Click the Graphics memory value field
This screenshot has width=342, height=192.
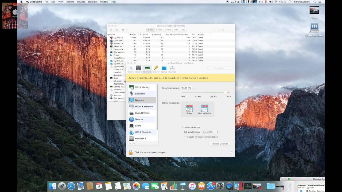click(x=186, y=88)
